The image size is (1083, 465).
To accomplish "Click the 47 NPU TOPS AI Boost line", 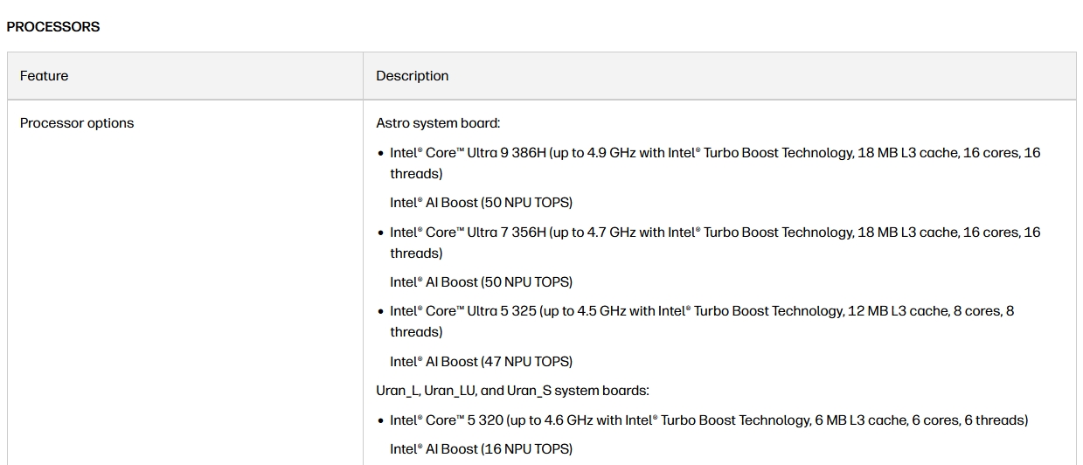I will tap(482, 362).
